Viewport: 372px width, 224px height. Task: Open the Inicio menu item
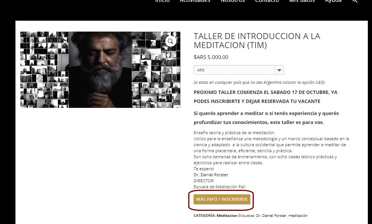click(162, 1)
